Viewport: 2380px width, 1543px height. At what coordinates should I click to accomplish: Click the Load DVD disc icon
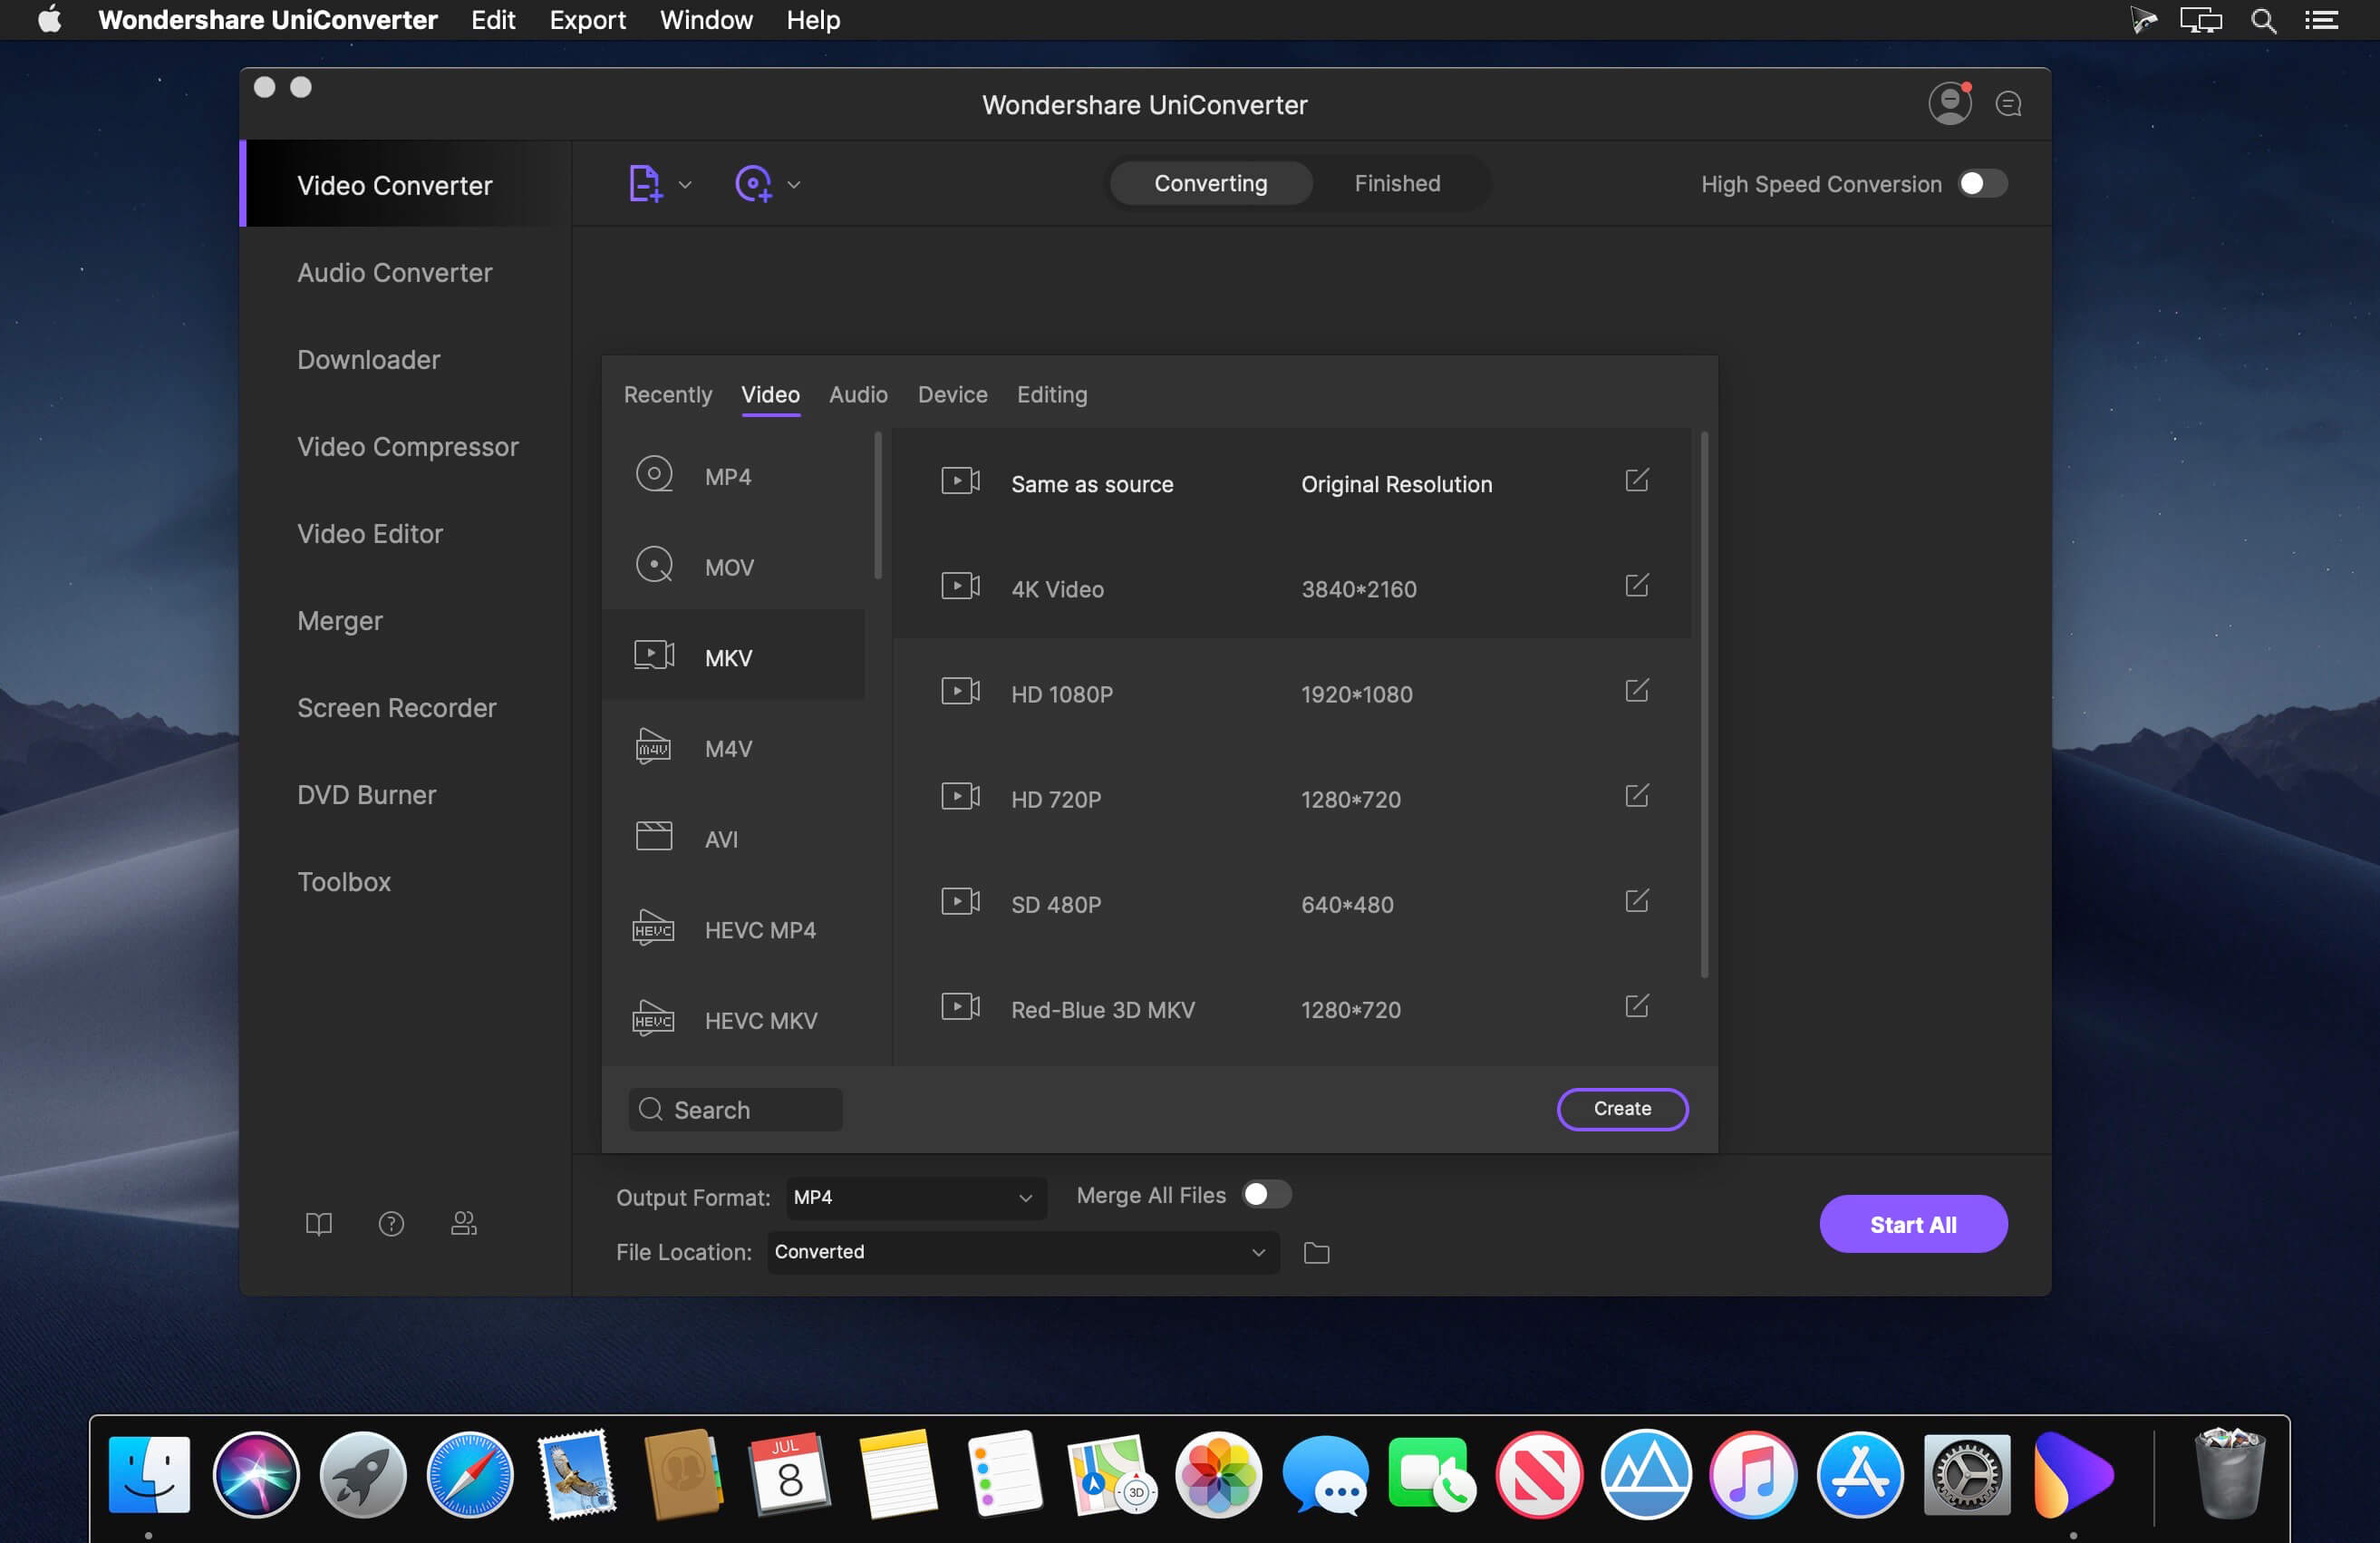pos(755,183)
